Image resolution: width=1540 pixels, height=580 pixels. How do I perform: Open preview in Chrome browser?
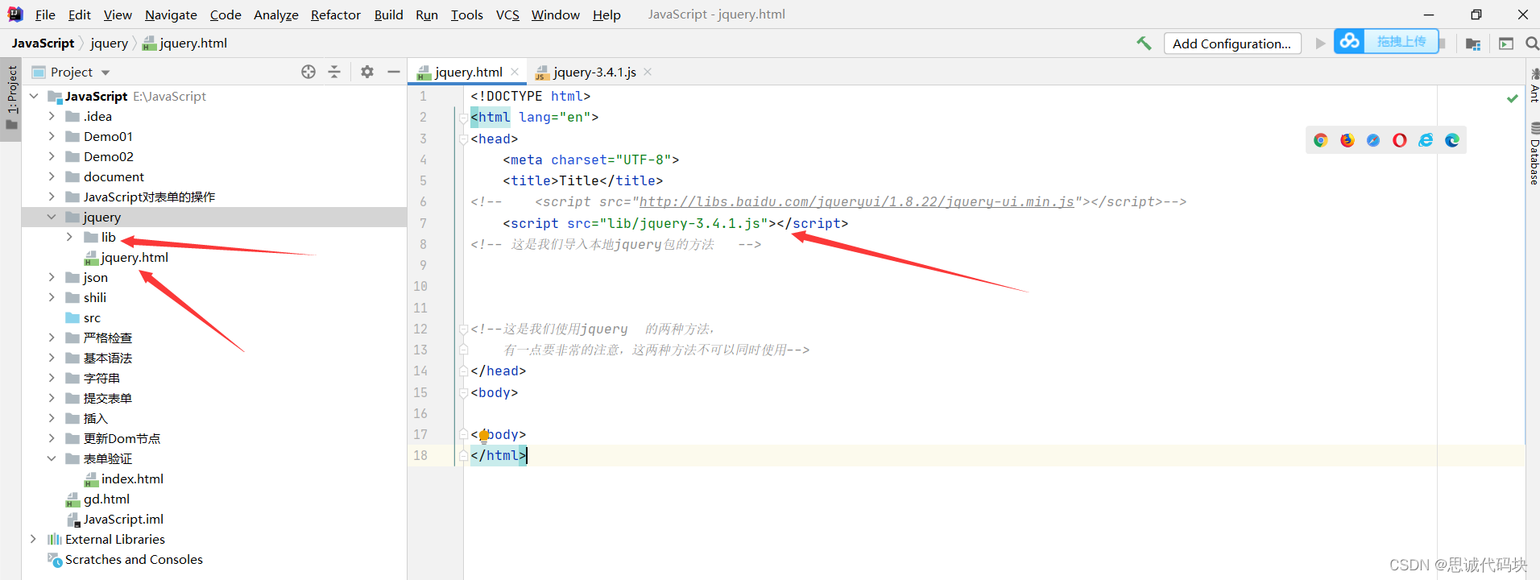[x=1321, y=140]
